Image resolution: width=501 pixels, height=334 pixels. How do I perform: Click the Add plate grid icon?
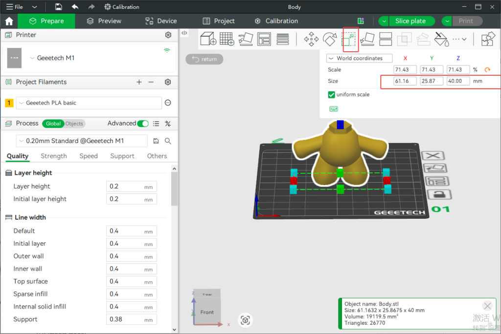coord(227,39)
